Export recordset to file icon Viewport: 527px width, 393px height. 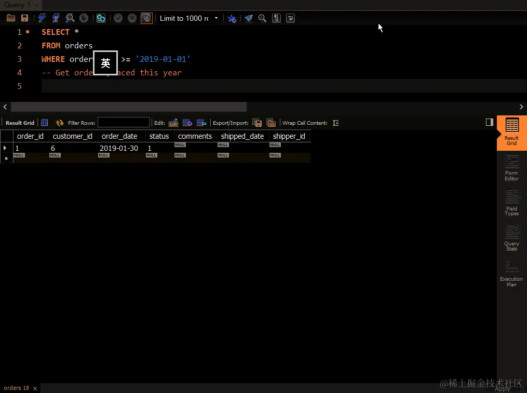coord(257,123)
